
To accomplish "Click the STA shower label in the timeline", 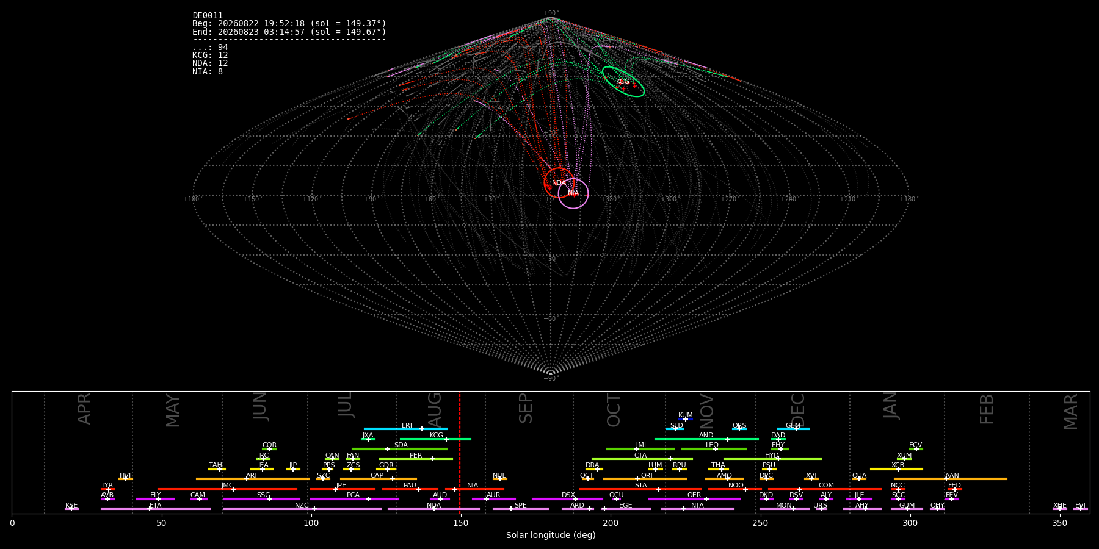I will coord(640,486).
